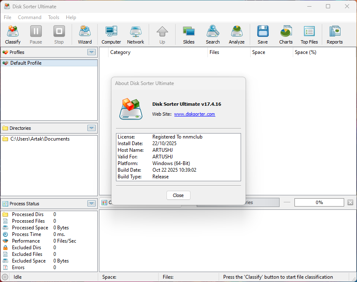Click the Disk Sorter logo in About dialog
The image size is (357, 282).
[x=131, y=109]
